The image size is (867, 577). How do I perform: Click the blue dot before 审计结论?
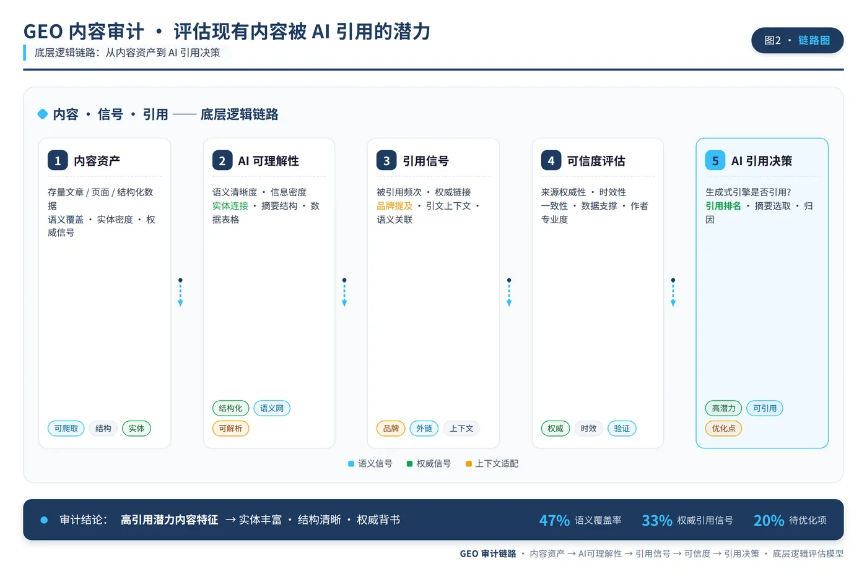[44, 520]
